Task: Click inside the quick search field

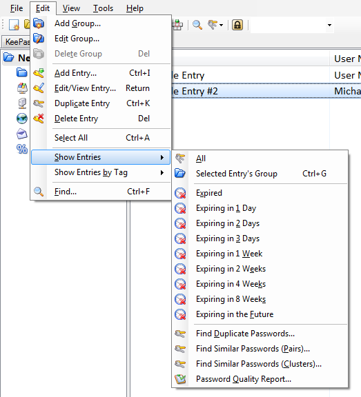Action: 288,25
